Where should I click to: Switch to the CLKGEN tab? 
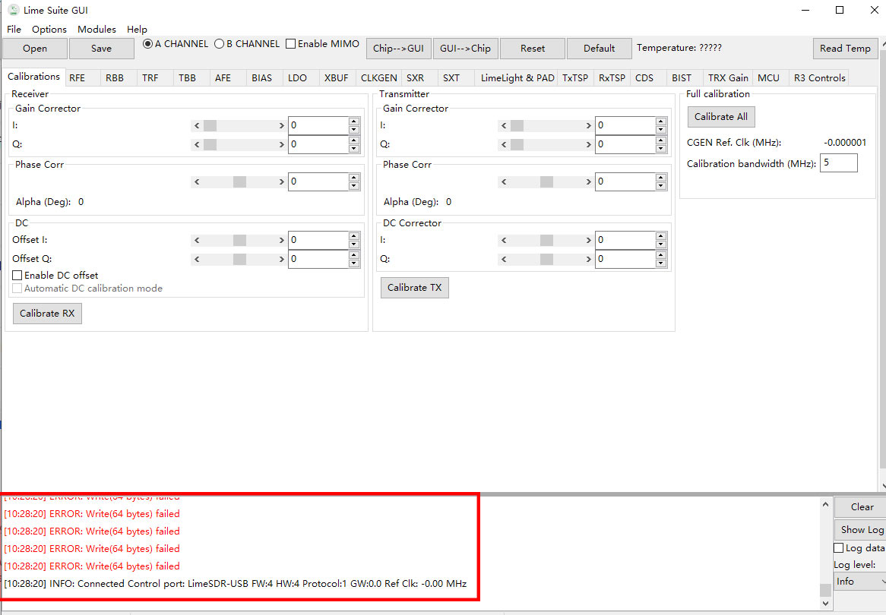pos(378,78)
